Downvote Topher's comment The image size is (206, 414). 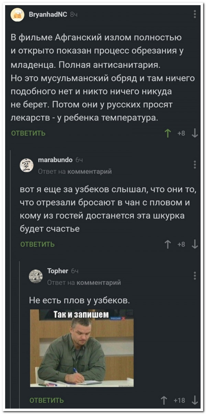195,400
